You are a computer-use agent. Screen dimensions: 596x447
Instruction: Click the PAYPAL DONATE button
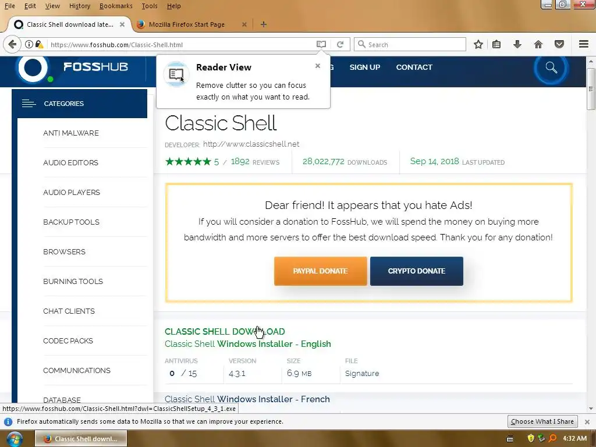pyautogui.click(x=321, y=271)
